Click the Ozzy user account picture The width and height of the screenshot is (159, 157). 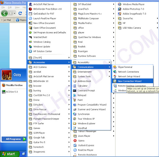pos(7,75)
